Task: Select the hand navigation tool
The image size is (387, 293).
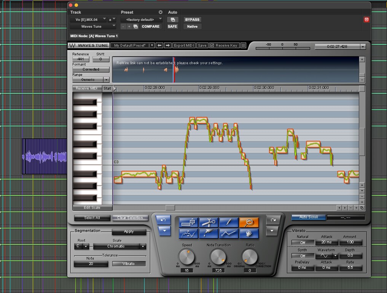Action: click(249, 234)
